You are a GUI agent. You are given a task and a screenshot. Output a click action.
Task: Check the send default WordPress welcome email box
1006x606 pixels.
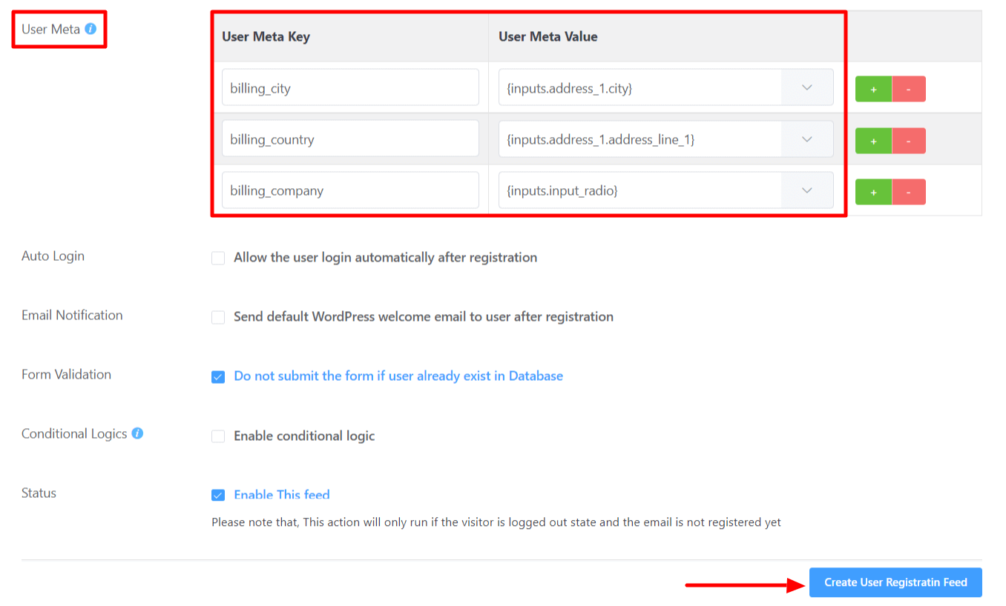[x=218, y=318]
